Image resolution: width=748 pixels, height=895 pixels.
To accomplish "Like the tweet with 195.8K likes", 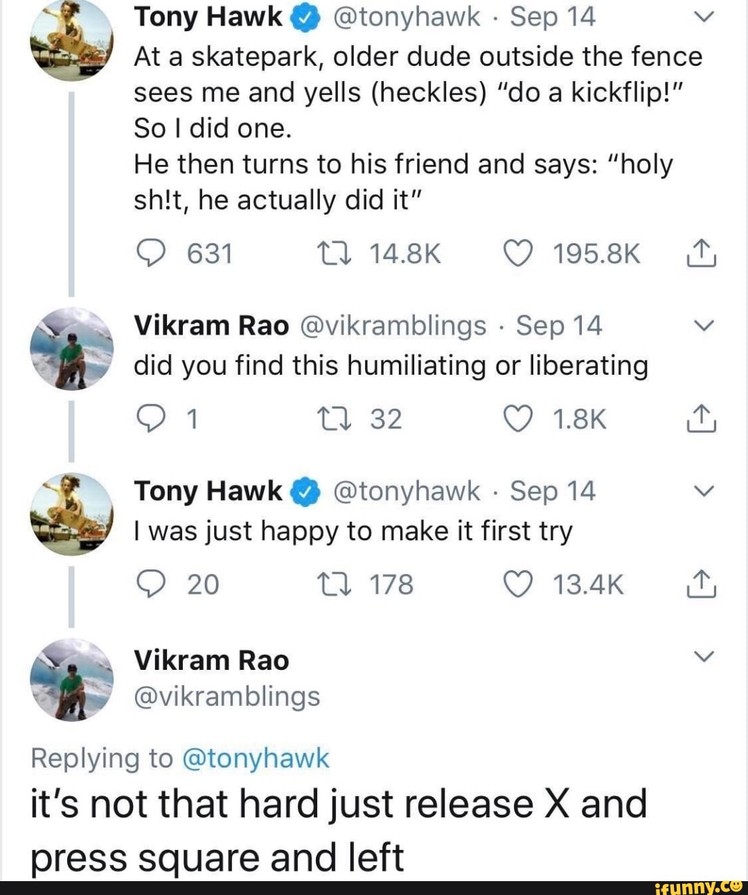I will tap(517, 254).
